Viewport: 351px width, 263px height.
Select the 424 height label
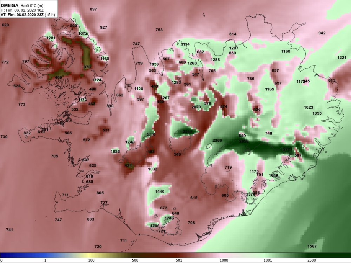click(x=128, y=166)
